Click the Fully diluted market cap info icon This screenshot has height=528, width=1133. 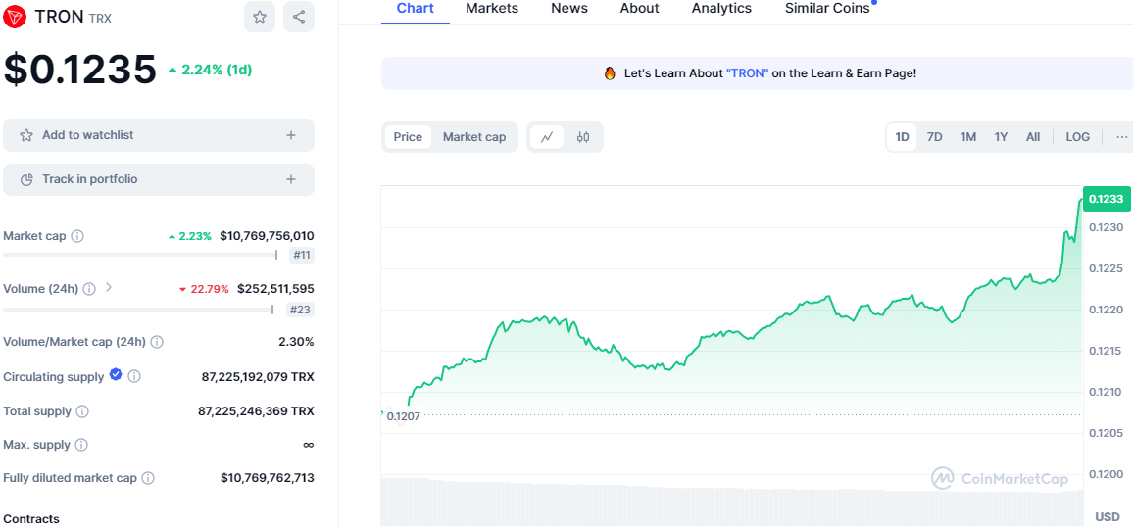coord(148,478)
